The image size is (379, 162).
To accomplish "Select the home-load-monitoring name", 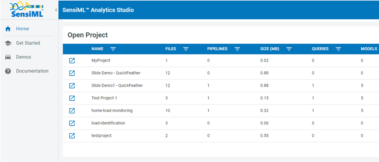I will (x=112, y=110).
